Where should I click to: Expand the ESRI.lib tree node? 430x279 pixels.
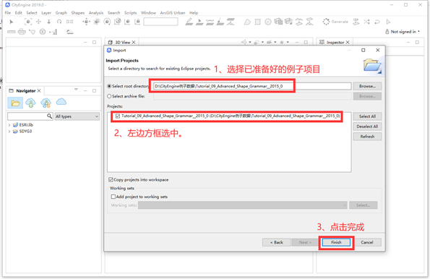click(x=9, y=125)
